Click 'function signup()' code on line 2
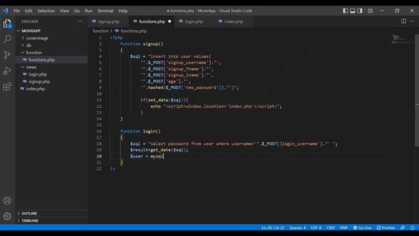The width and height of the screenshot is (419, 236). [x=141, y=44]
